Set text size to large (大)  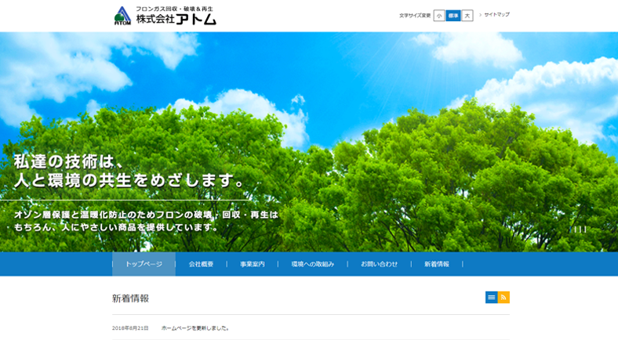coord(467,16)
